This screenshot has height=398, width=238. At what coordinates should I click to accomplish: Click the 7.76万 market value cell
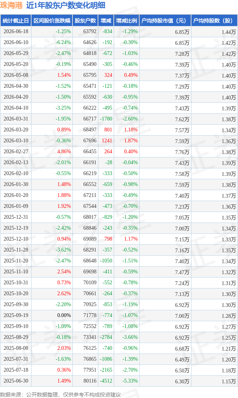(x=182, y=152)
